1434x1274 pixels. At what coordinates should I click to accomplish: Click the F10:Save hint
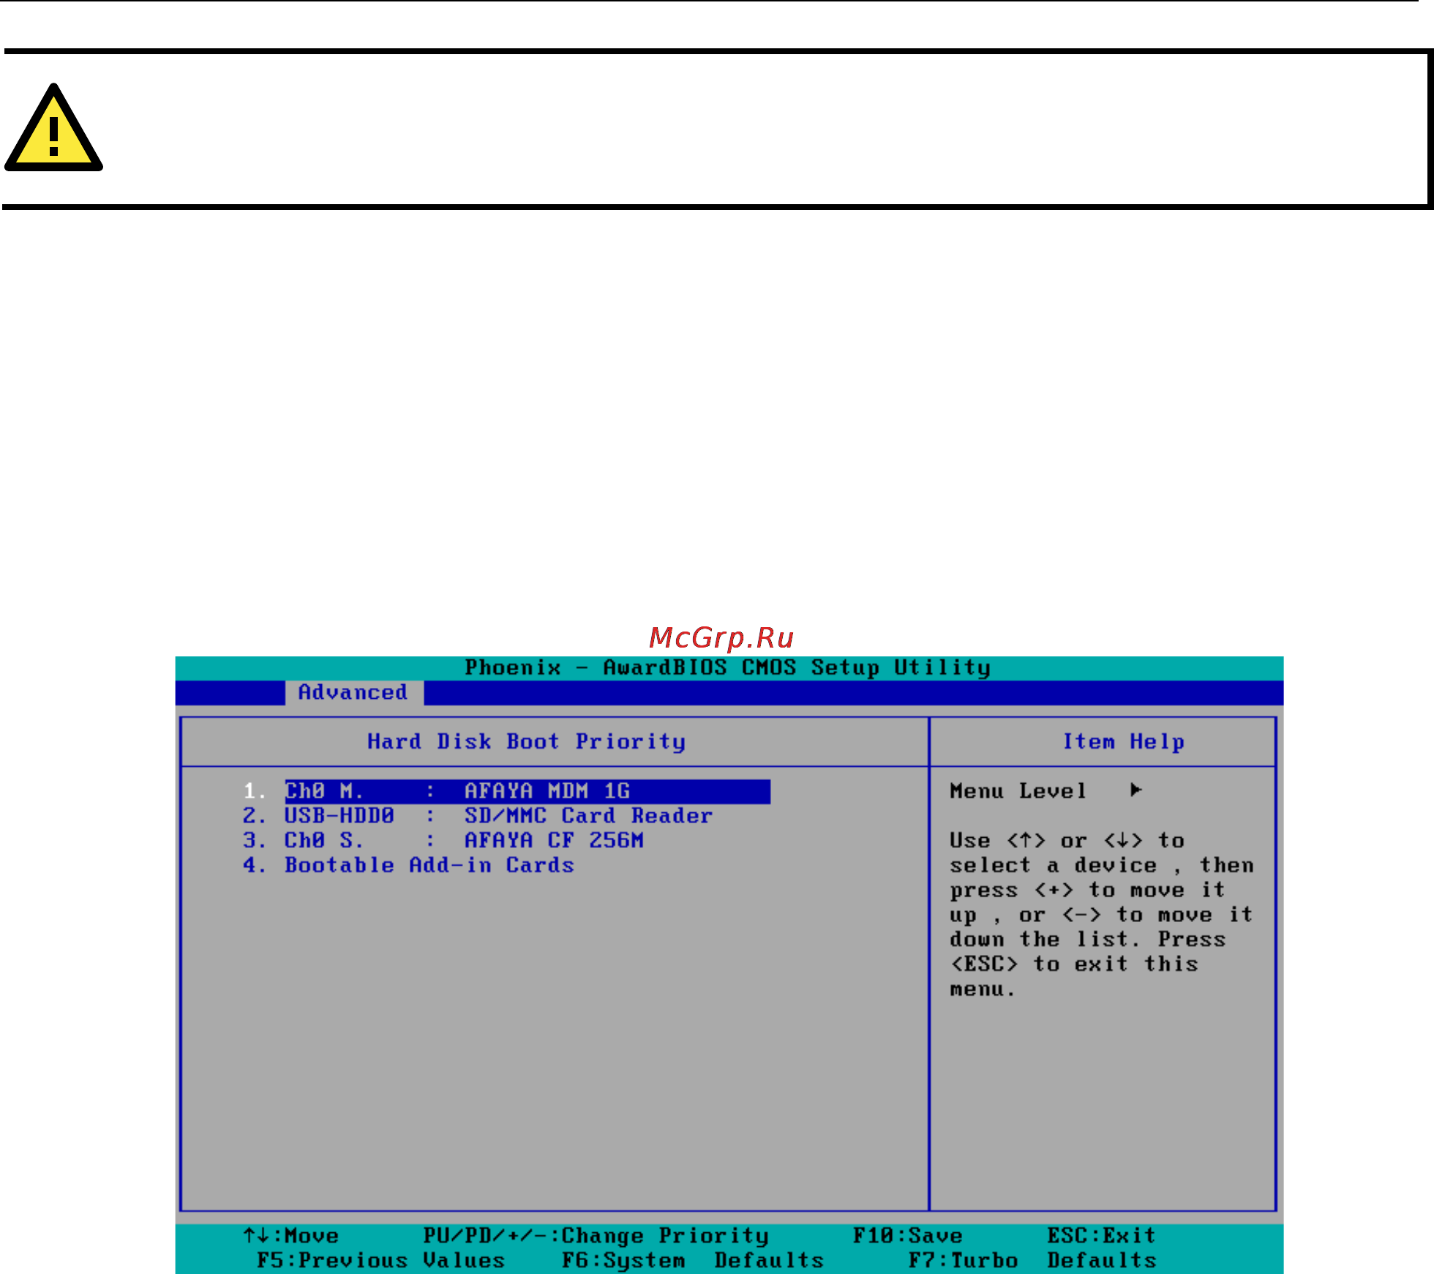[x=908, y=1236]
